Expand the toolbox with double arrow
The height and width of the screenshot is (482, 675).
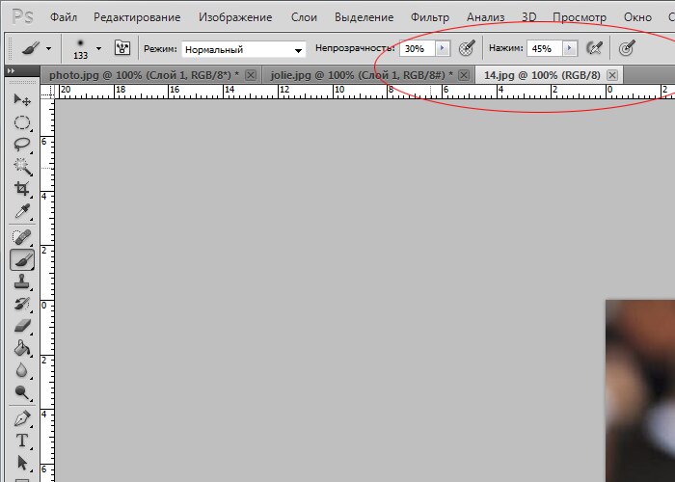[x=12, y=71]
